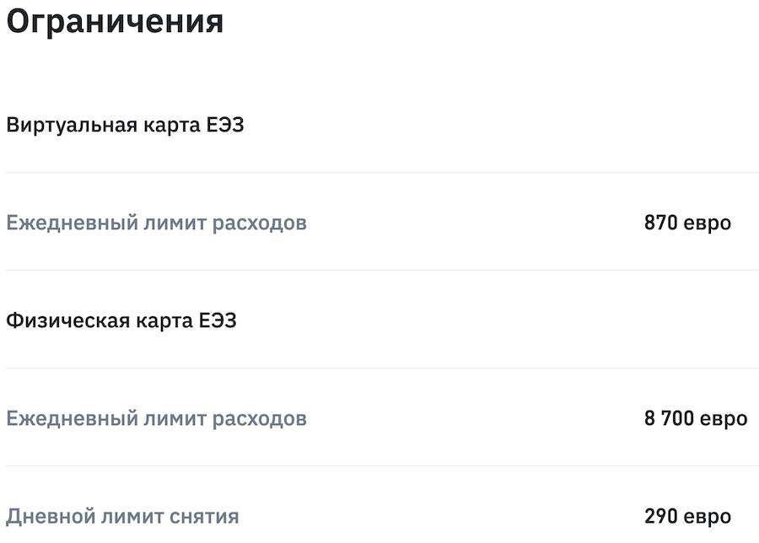This screenshot has width=759, height=543.
Task: Click the 8 700 евро limit value
Action: [696, 419]
